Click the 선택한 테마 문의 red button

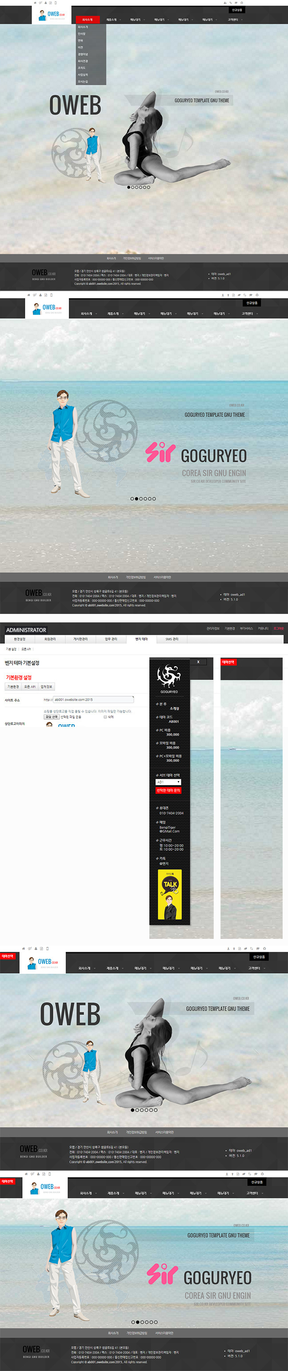tap(168, 790)
